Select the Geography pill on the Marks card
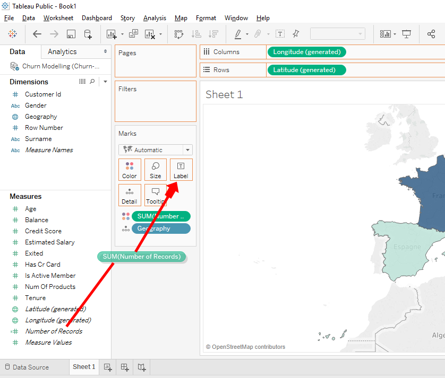 point(161,228)
